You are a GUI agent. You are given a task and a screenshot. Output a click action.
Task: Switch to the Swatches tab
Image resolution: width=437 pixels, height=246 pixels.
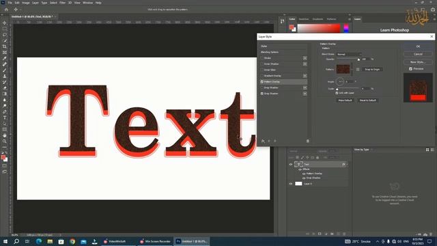pyautogui.click(x=304, y=19)
